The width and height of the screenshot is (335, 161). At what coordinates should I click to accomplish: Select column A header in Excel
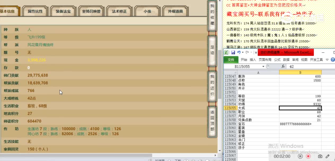258,72
